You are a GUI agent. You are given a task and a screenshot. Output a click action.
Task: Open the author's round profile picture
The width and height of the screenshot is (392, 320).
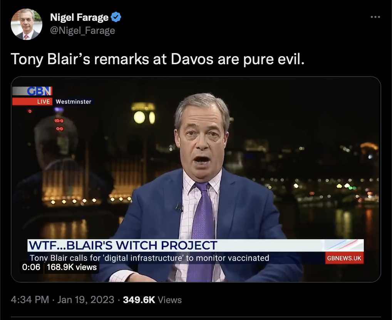click(x=27, y=24)
